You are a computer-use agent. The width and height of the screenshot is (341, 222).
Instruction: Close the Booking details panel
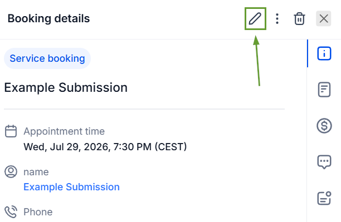tap(324, 18)
